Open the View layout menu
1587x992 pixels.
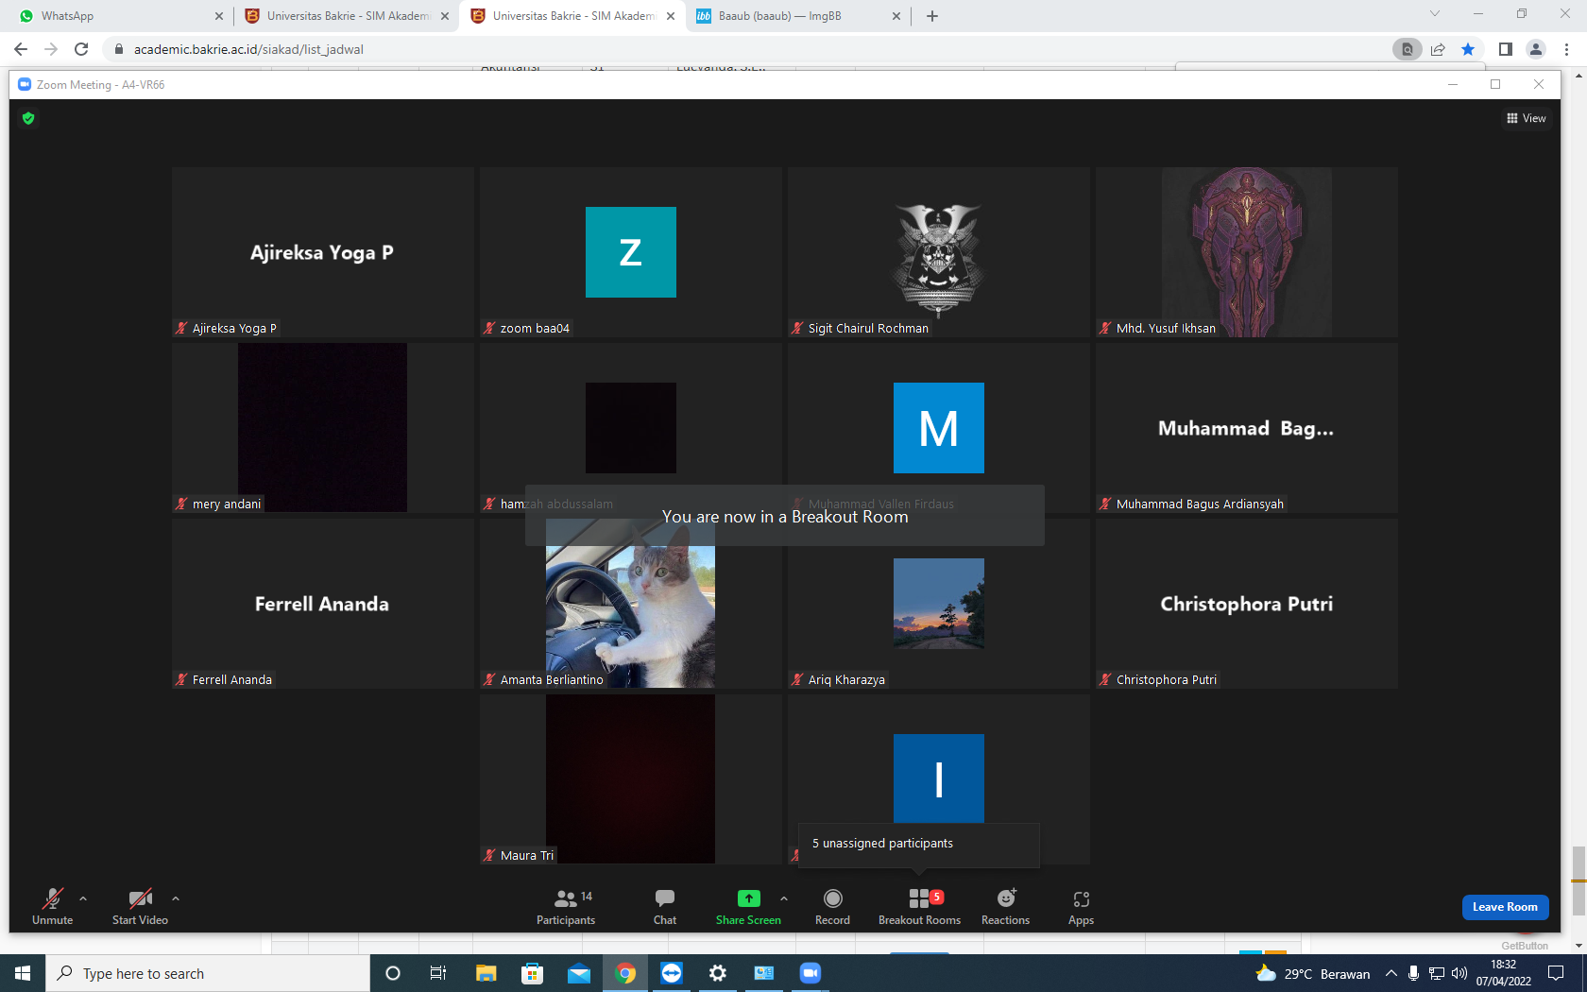(1527, 118)
